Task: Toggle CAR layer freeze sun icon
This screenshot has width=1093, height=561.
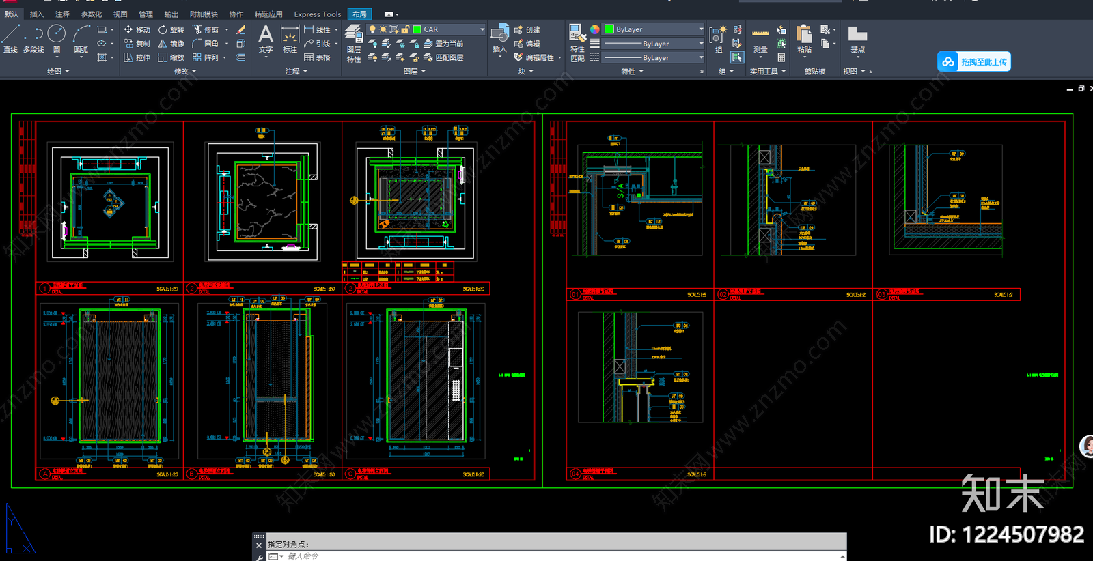Action: [383, 29]
